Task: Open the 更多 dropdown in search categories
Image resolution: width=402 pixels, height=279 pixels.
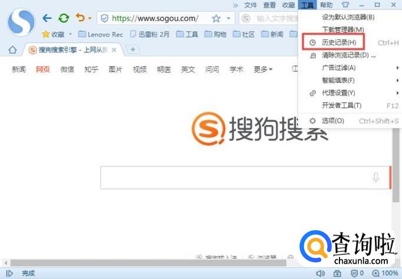Action: click(263, 70)
